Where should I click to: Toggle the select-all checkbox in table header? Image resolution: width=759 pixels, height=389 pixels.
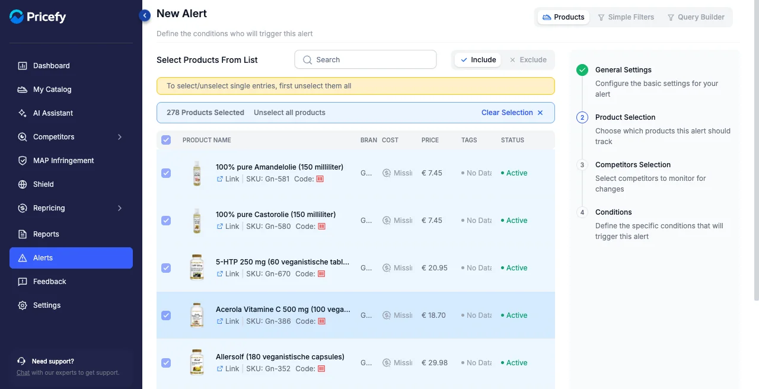(x=166, y=140)
